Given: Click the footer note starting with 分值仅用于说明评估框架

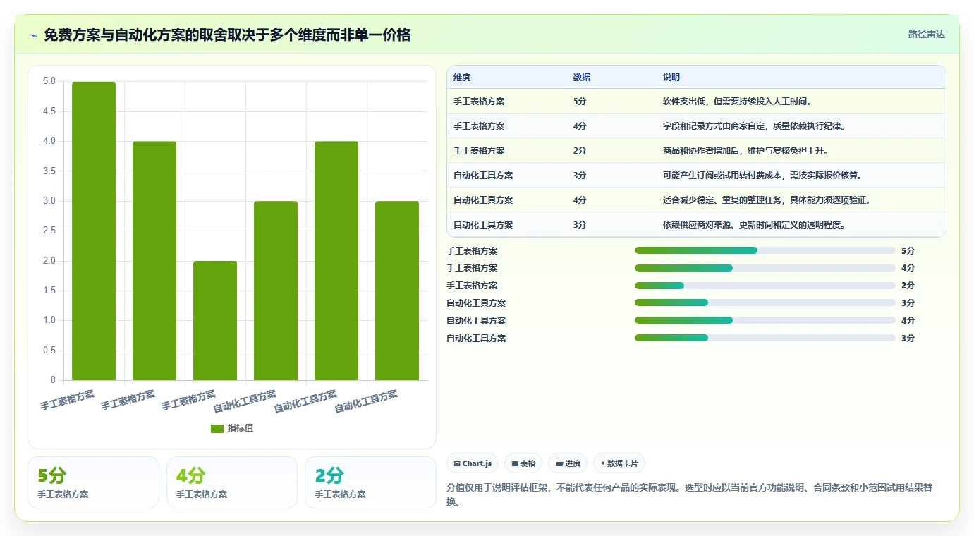Looking at the screenshot, I should 690,494.
